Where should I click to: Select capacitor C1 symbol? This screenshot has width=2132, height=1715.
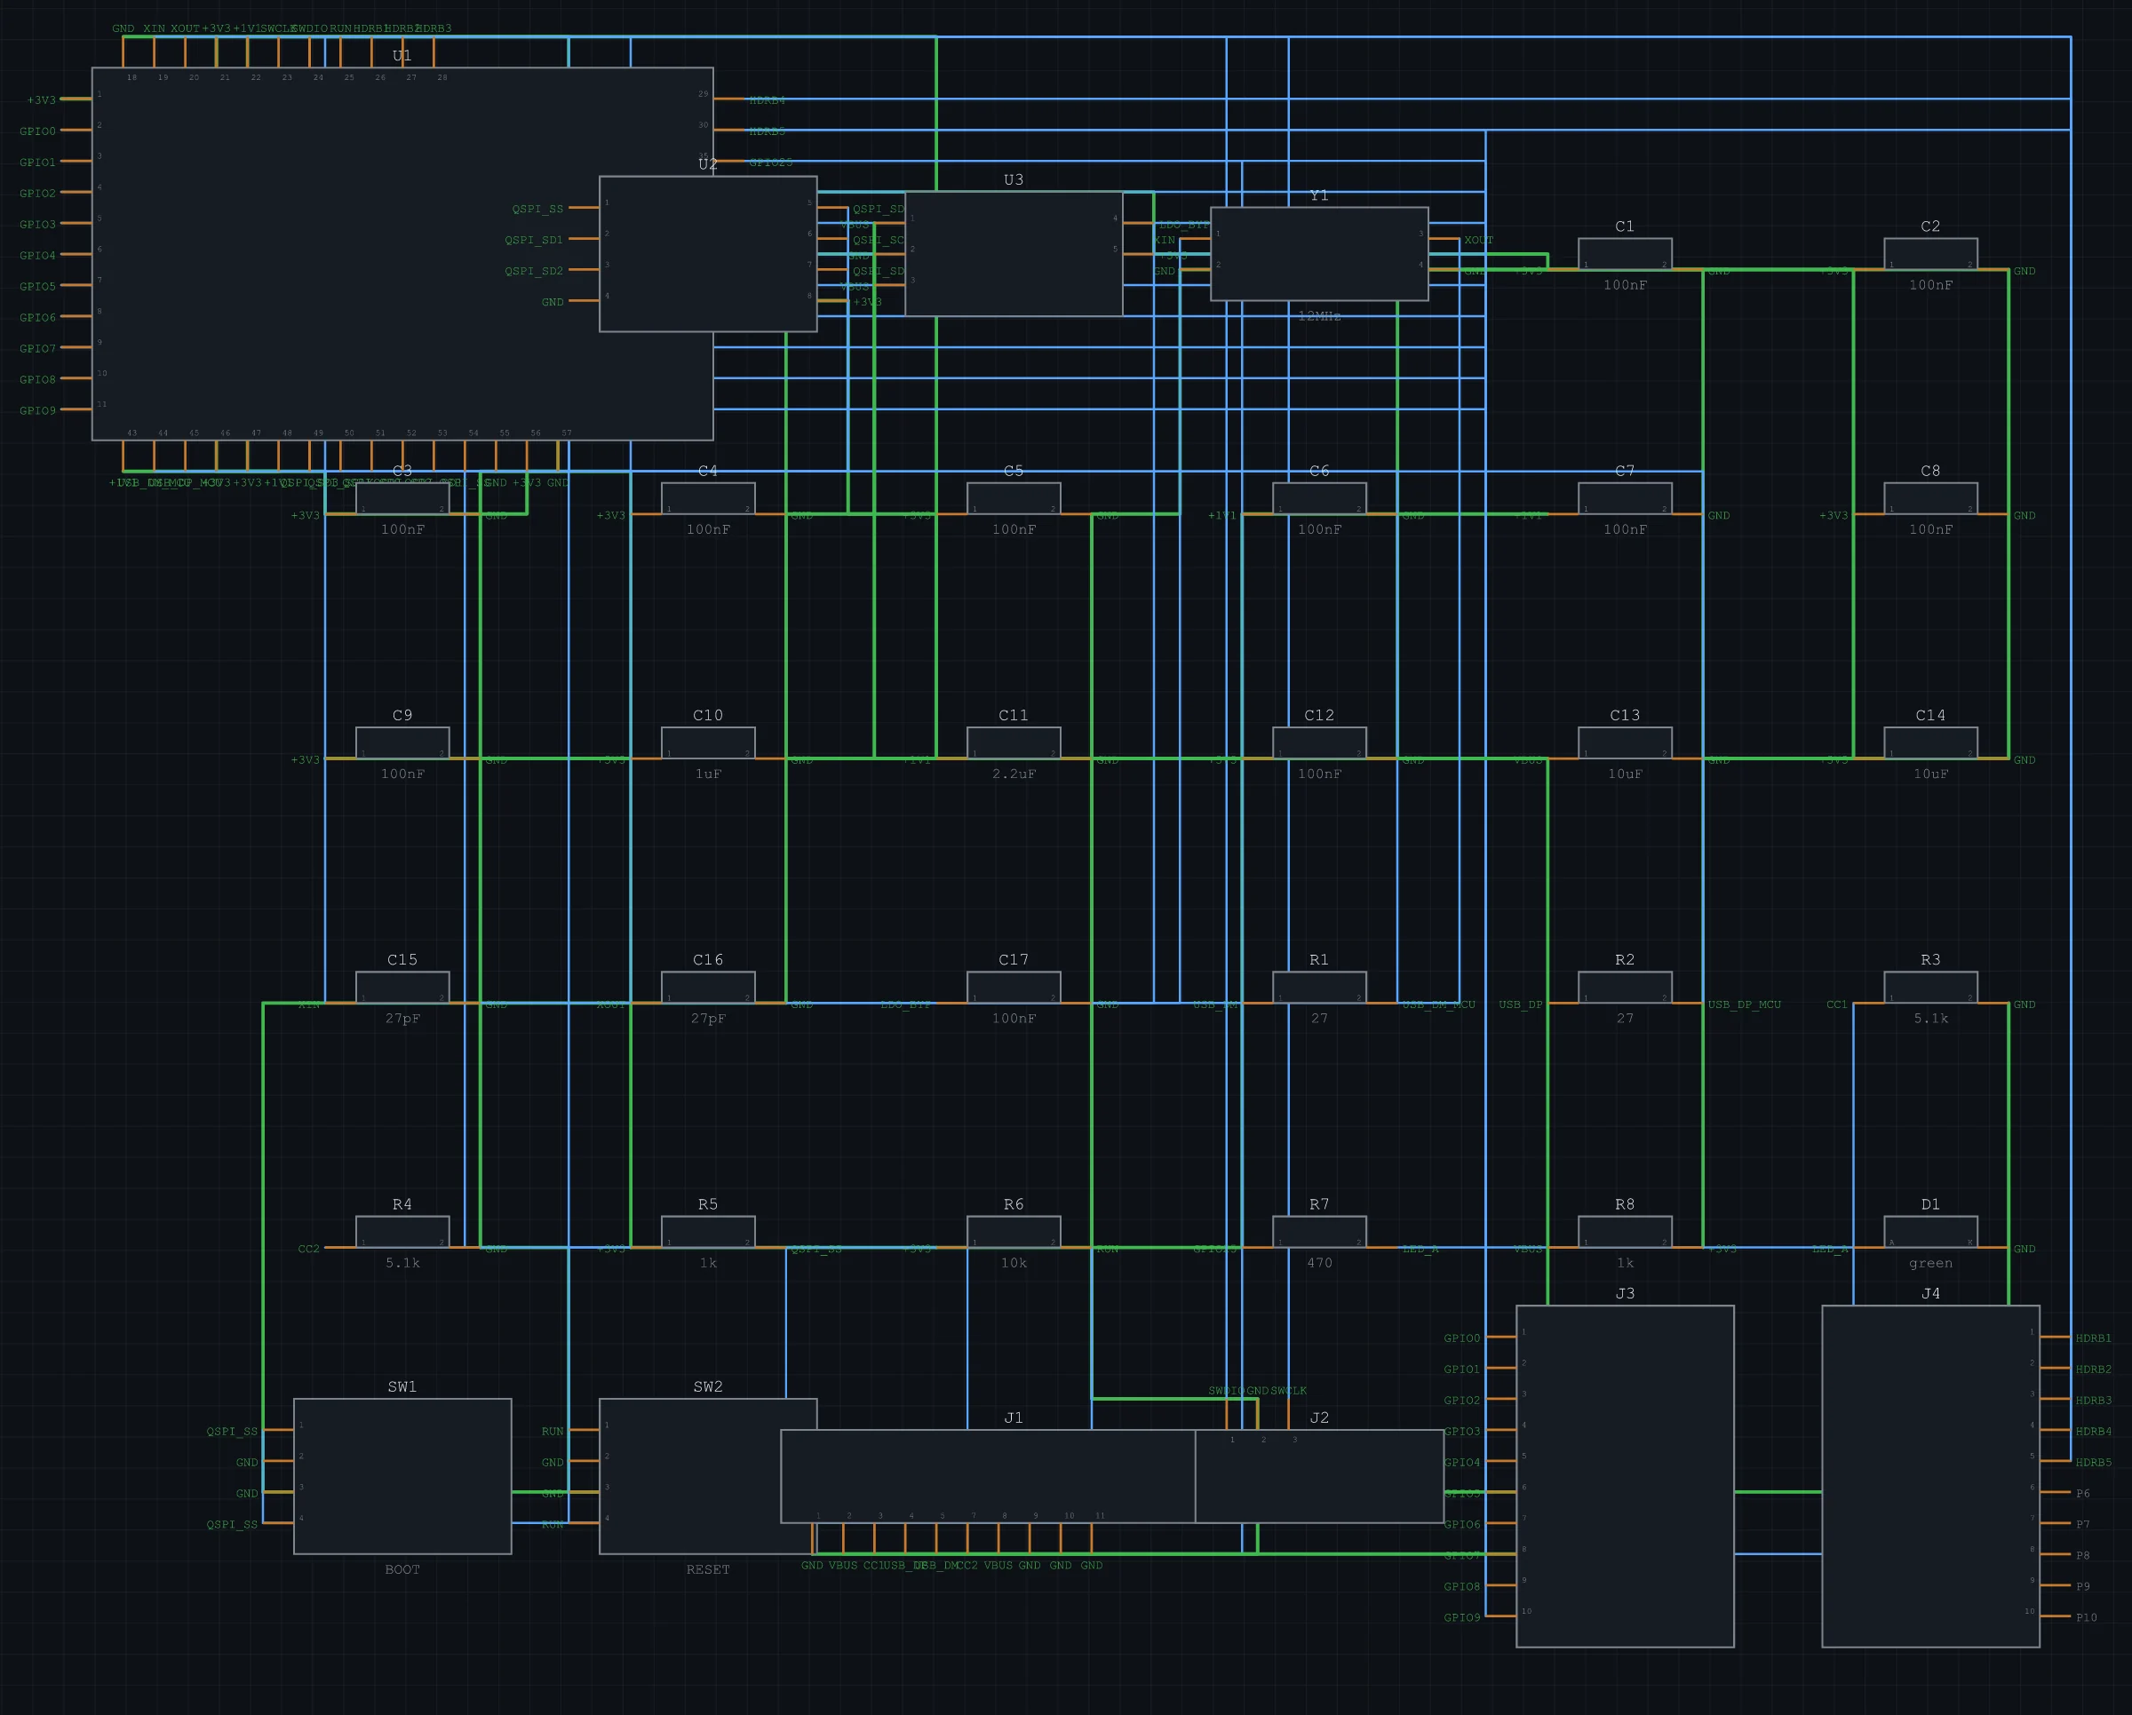pyautogui.click(x=1625, y=254)
